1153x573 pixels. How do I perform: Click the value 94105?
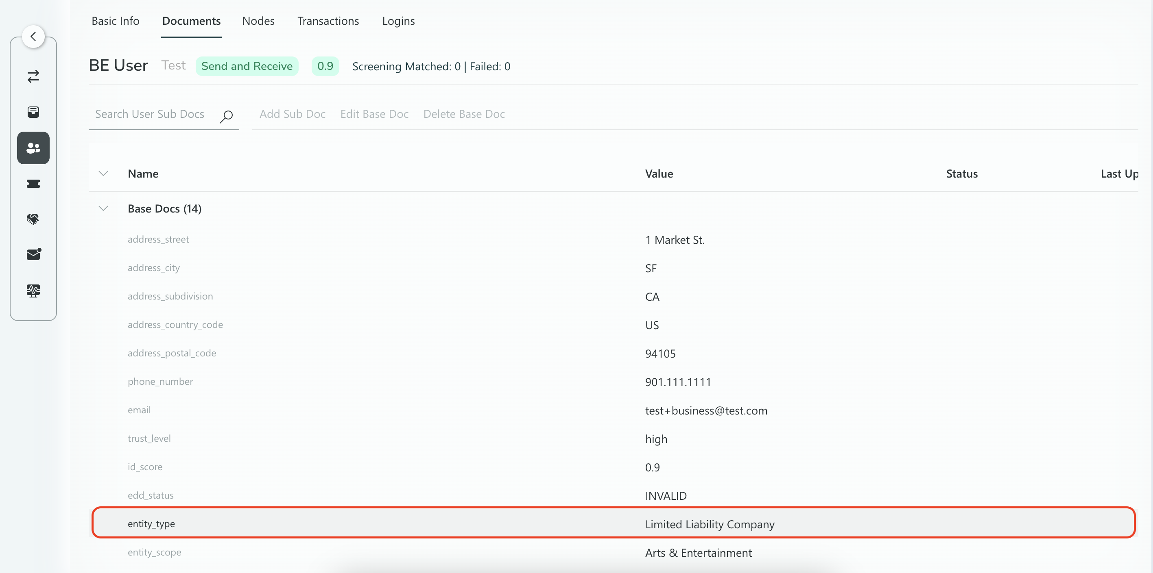(x=660, y=354)
